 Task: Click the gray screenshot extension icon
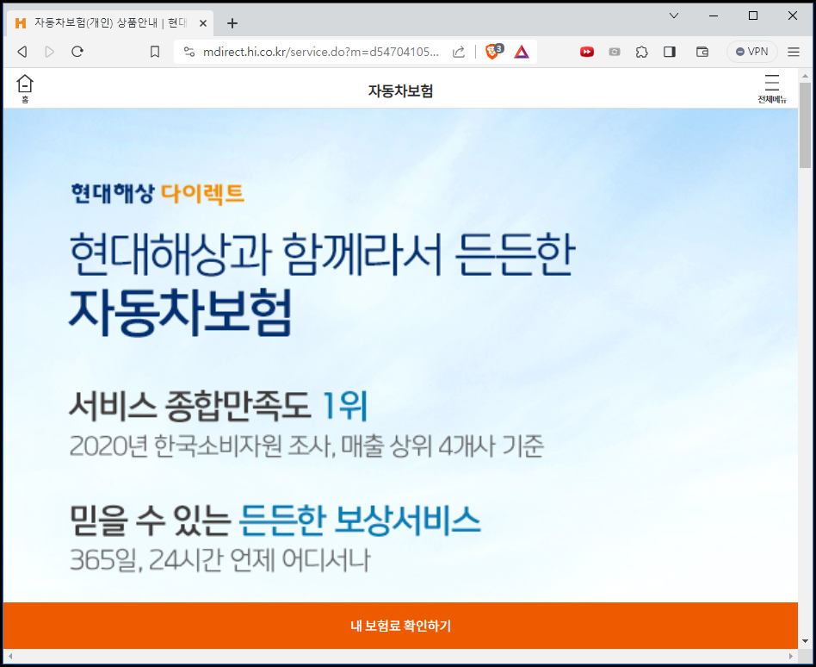pyautogui.click(x=615, y=52)
